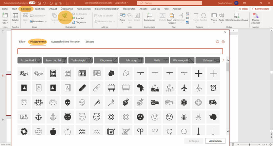This screenshot has width=273, height=146.
Task: Click the Suchen box in title bar
Action: [x=169, y=3]
